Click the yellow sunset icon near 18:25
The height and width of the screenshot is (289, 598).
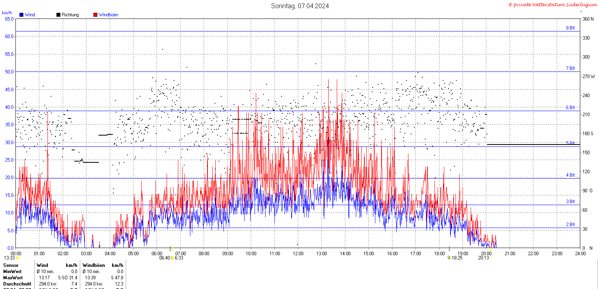pyautogui.click(x=448, y=258)
